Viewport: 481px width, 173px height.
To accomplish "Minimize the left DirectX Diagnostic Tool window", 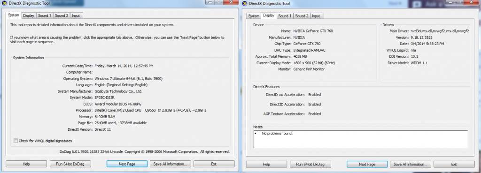I will click(x=210, y=2).
